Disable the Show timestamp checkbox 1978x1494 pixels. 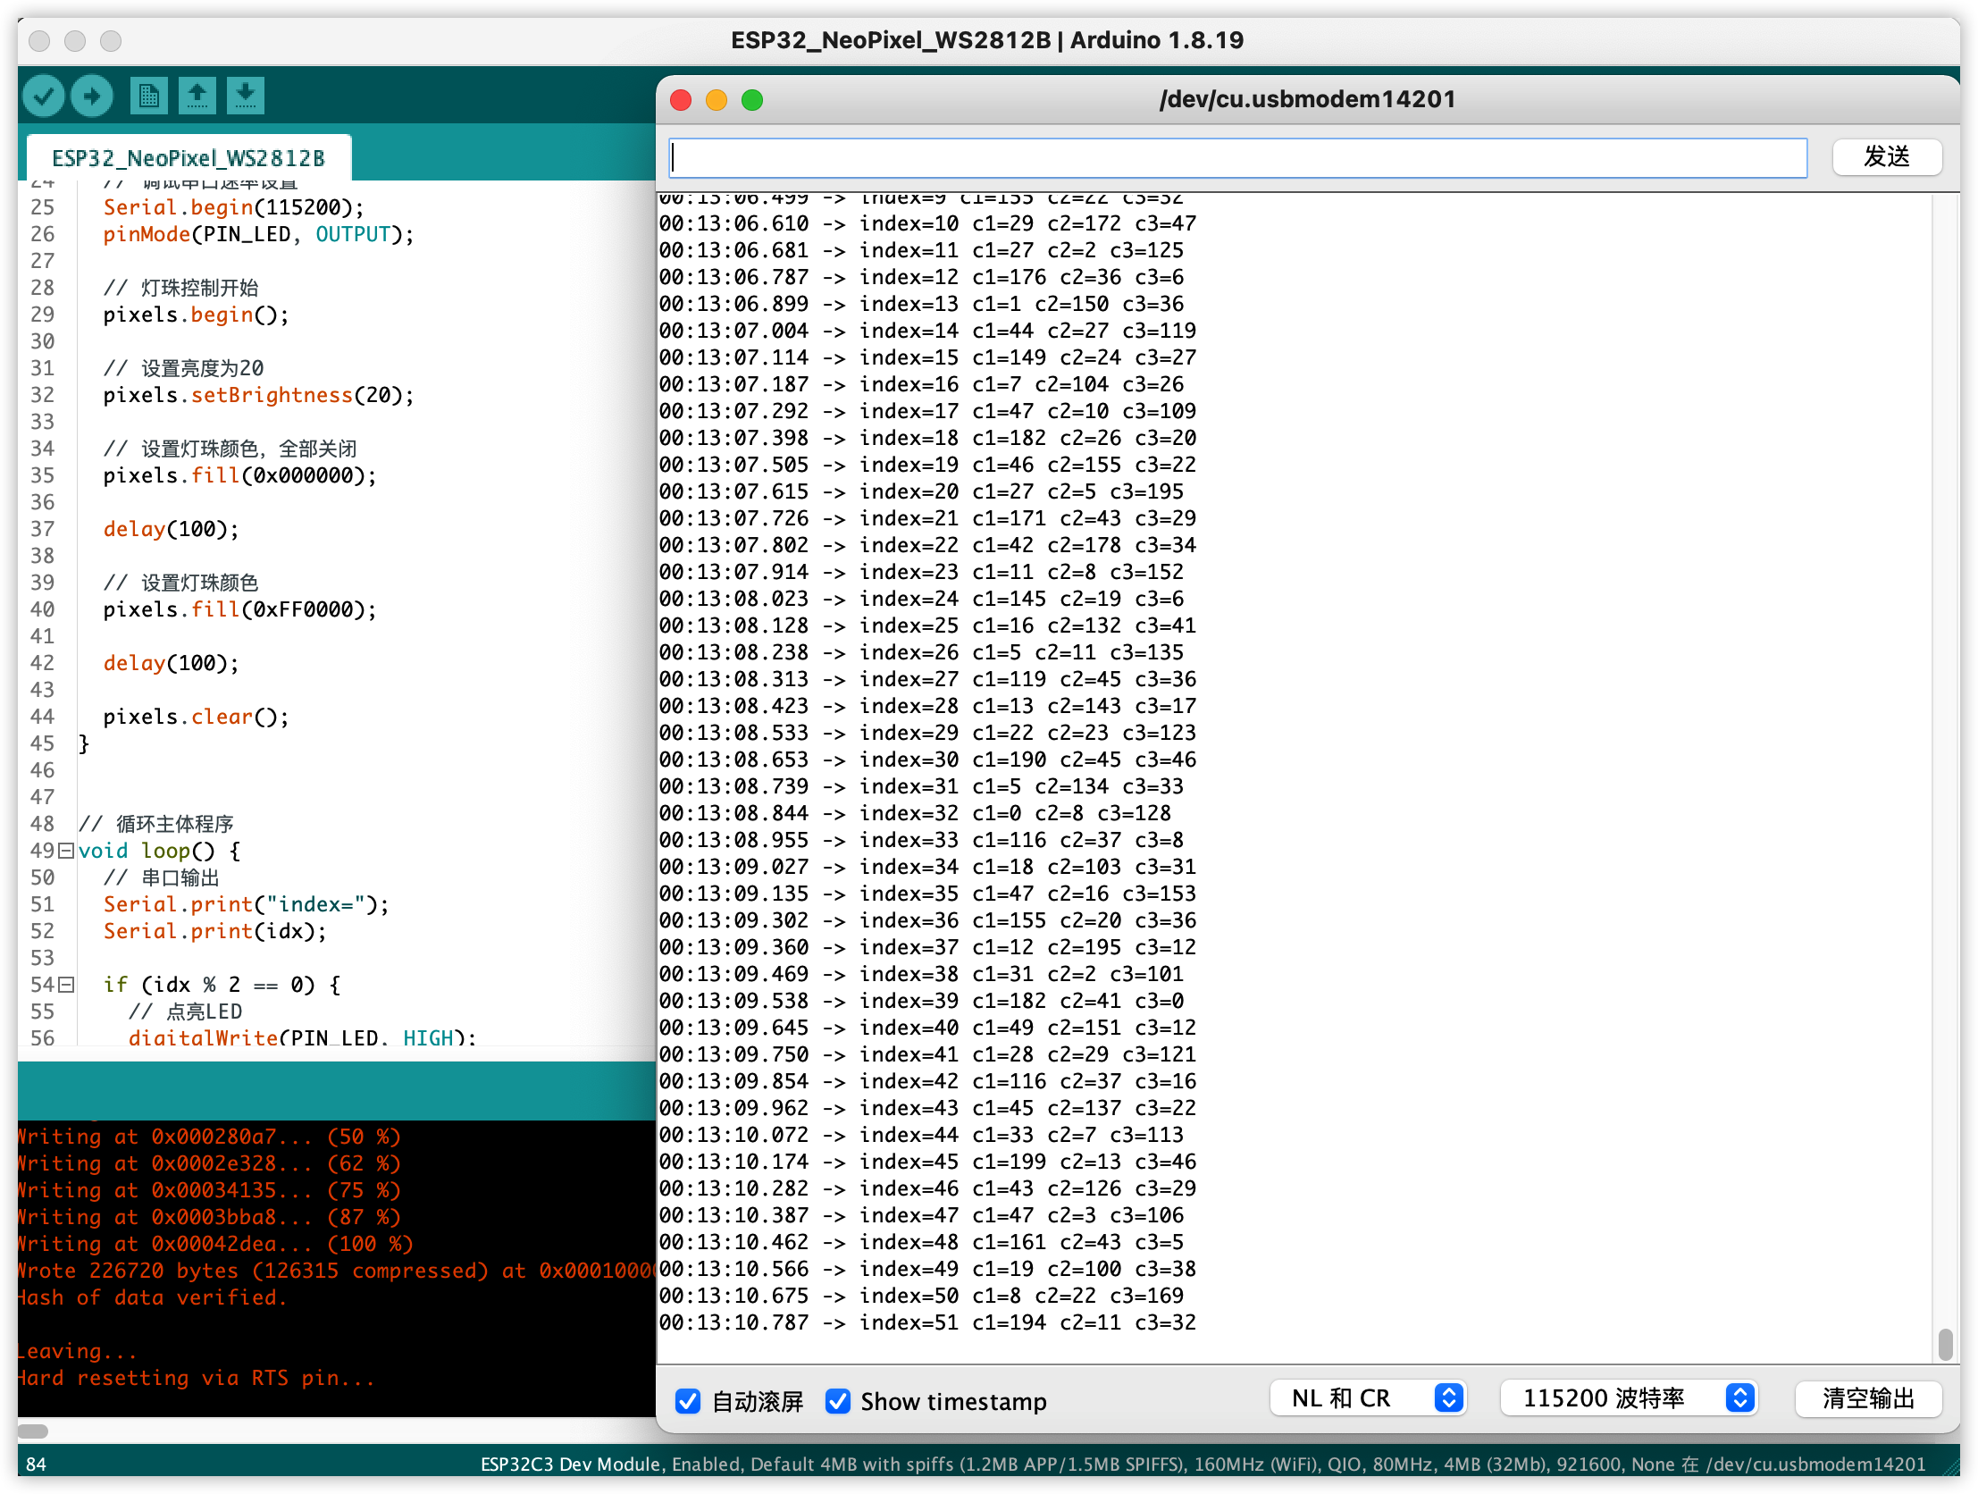click(x=837, y=1401)
